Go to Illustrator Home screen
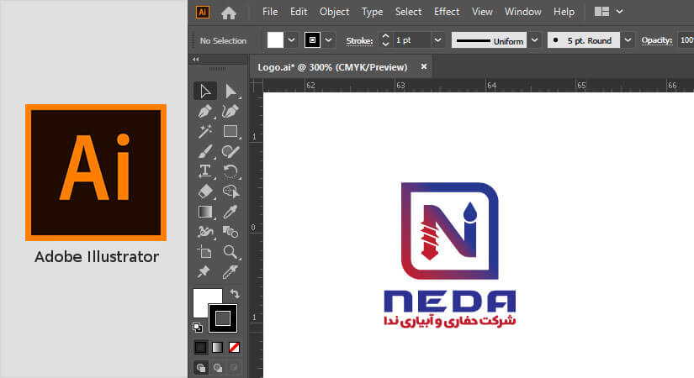The width and height of the screenshot is (694, 378). pyautogui.click(x=229, y=13)
